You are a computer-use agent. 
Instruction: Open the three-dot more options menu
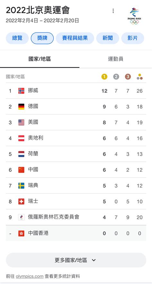tap(113, 11)
